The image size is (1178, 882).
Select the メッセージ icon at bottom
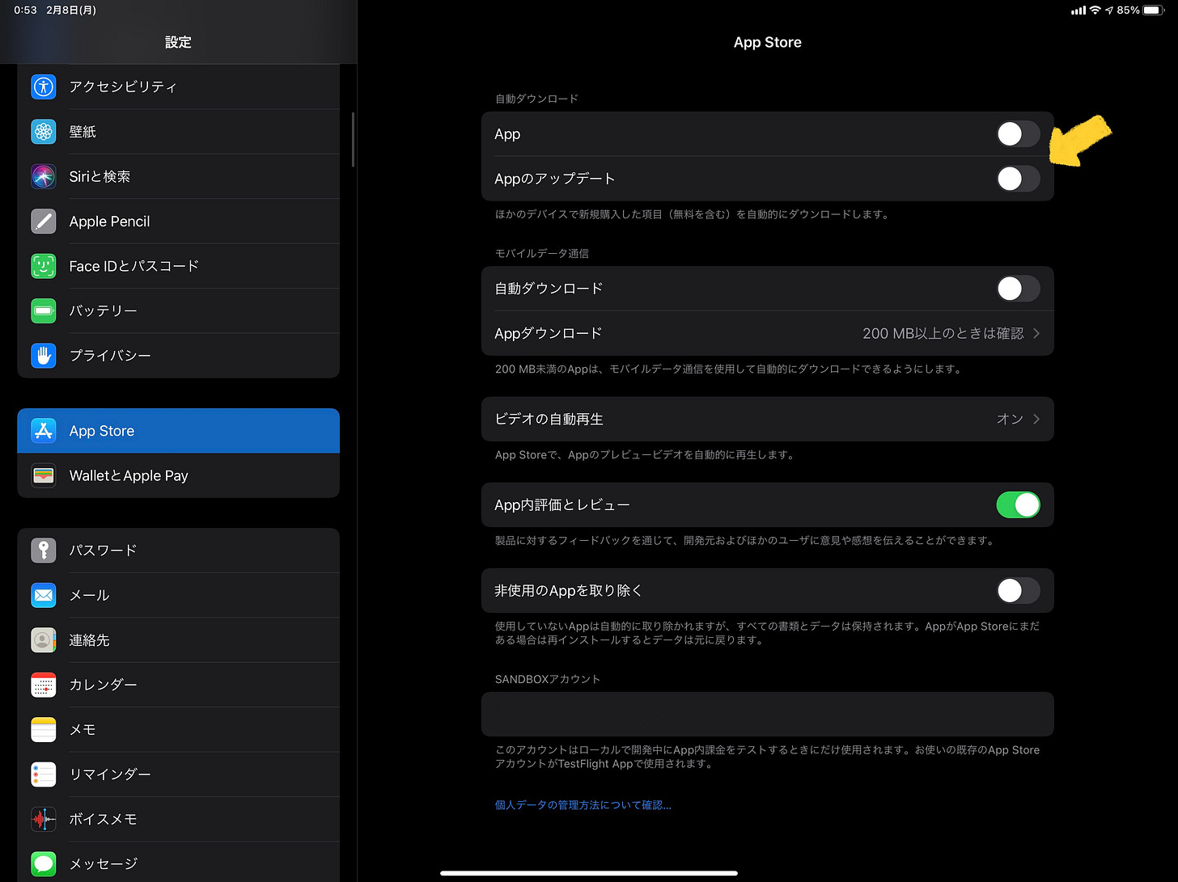(43, 863)
